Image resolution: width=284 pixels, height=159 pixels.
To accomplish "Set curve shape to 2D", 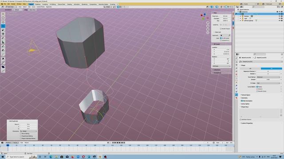I will (250, 68).
